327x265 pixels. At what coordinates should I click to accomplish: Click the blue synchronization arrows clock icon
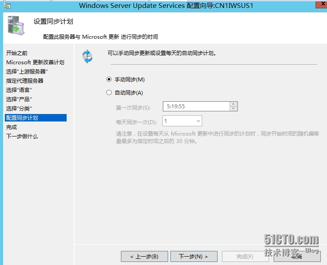[87, 56]
